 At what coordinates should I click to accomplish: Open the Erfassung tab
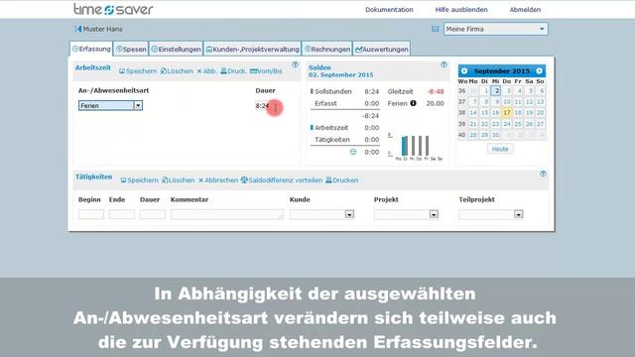tap(91, 49)
